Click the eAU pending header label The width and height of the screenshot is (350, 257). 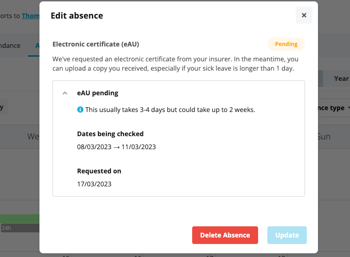point(97,93)
